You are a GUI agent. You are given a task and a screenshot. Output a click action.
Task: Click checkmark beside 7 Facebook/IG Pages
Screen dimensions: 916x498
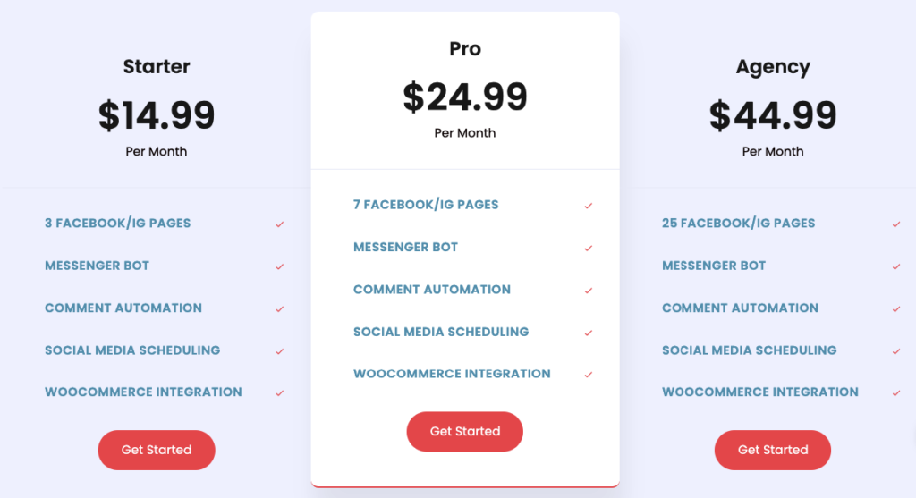(589, 206)
